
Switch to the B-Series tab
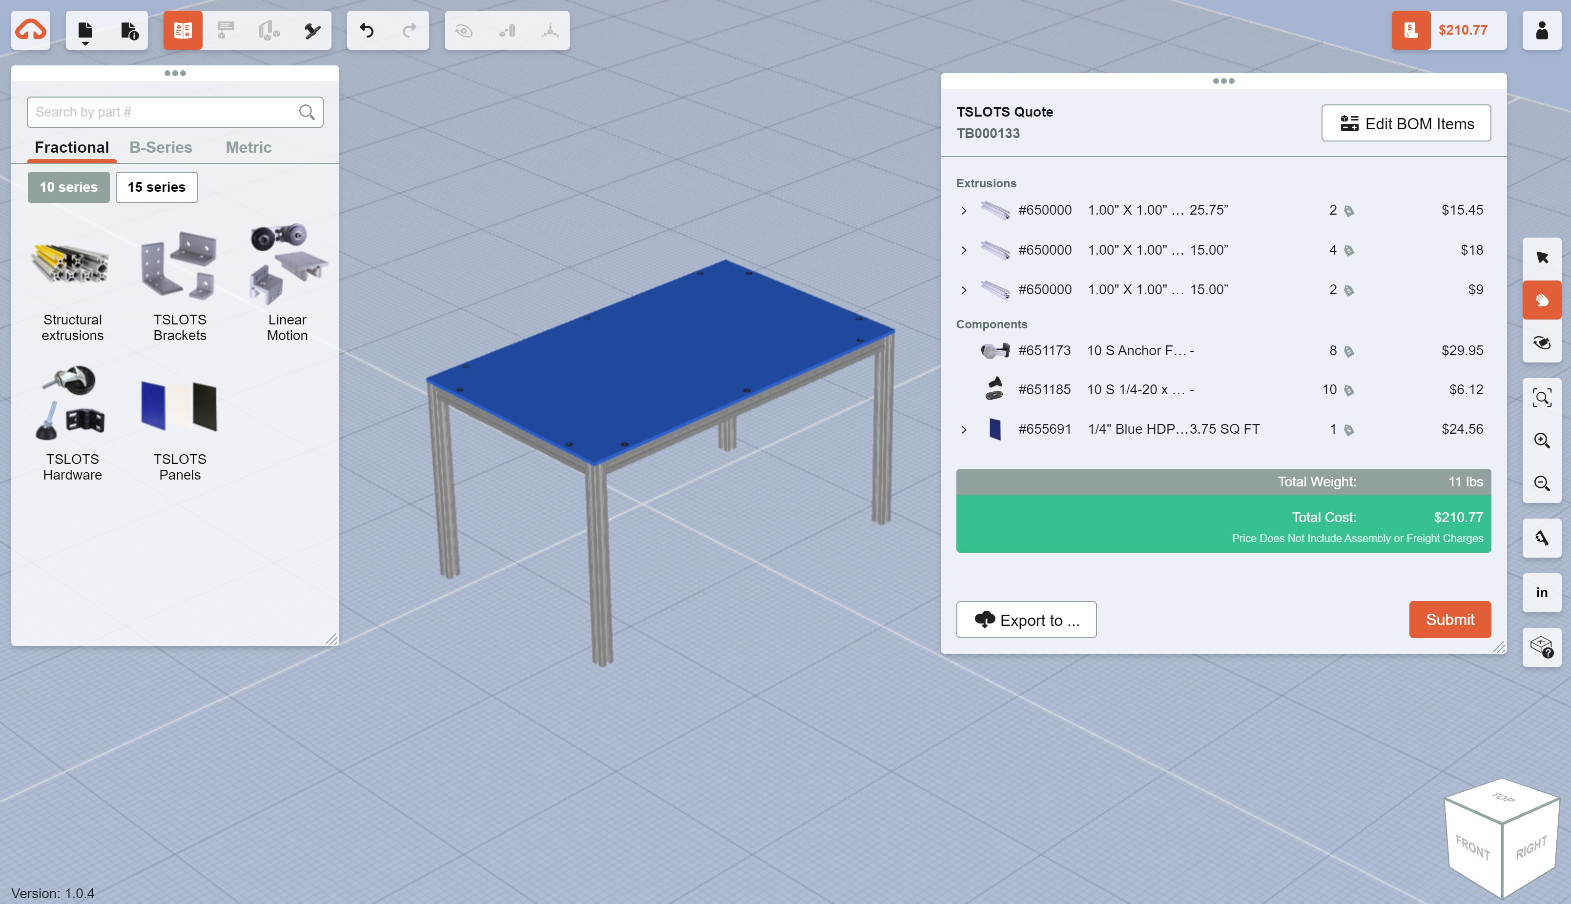tap(161, 147)
